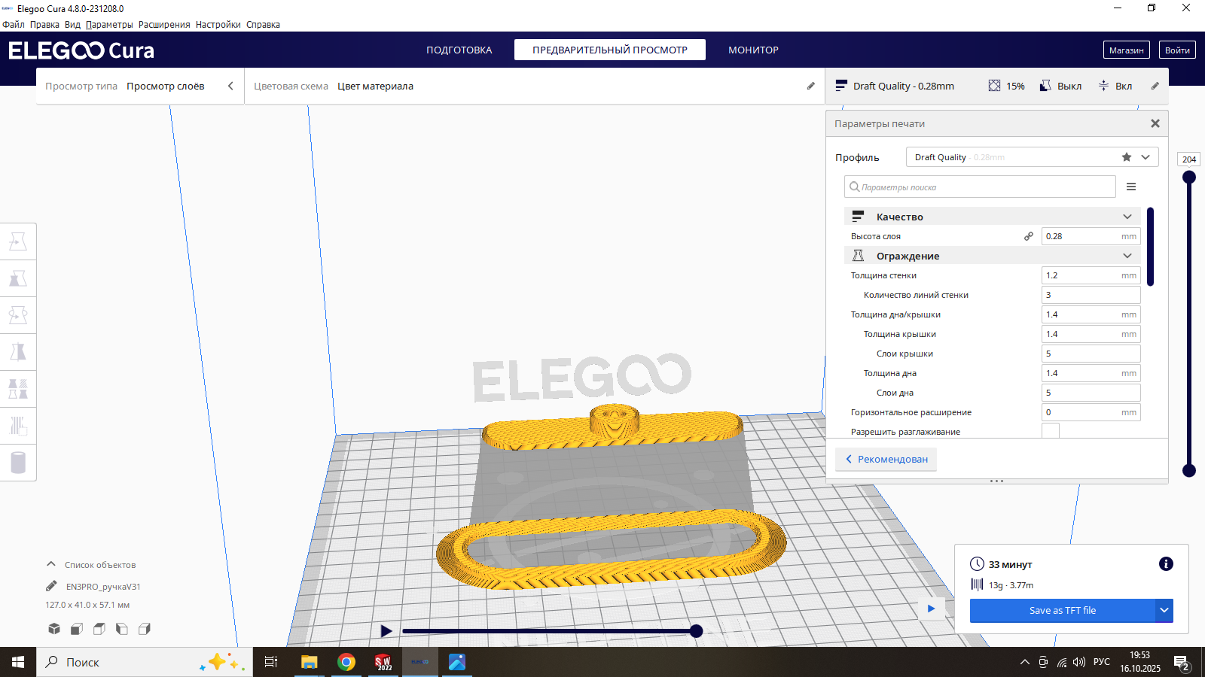Toggle the Разрешить разглаживание checkbox
1205x677 pixels.
(x=1051, y=431)
